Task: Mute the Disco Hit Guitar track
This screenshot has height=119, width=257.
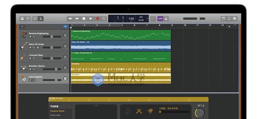Action: [x=31, y=47]
